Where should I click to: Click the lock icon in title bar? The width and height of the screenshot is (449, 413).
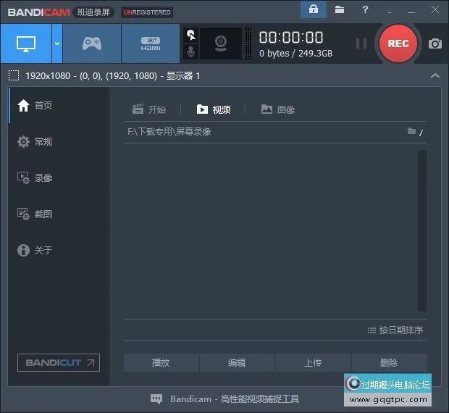click(313, 9)
